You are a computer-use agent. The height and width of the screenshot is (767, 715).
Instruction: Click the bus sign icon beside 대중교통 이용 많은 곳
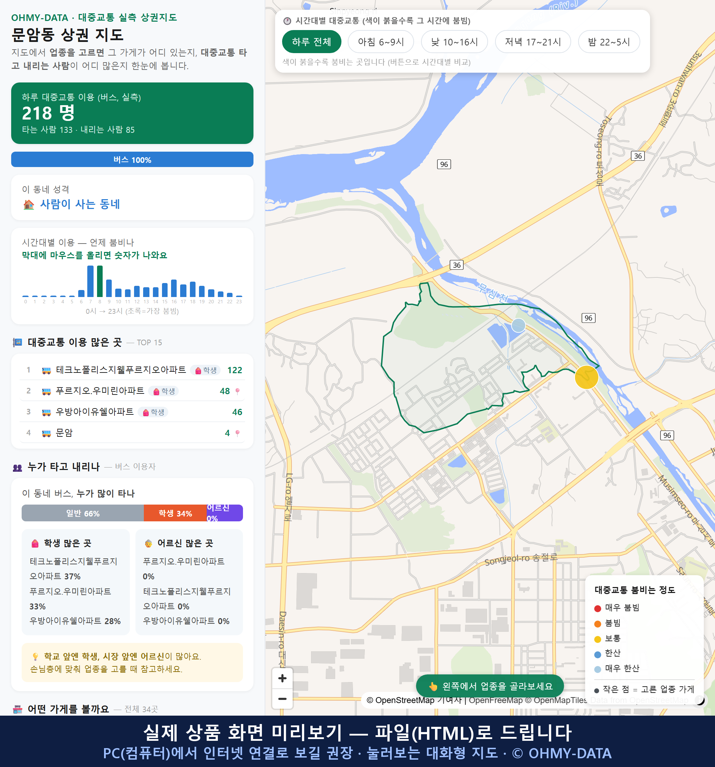[17, 342]
